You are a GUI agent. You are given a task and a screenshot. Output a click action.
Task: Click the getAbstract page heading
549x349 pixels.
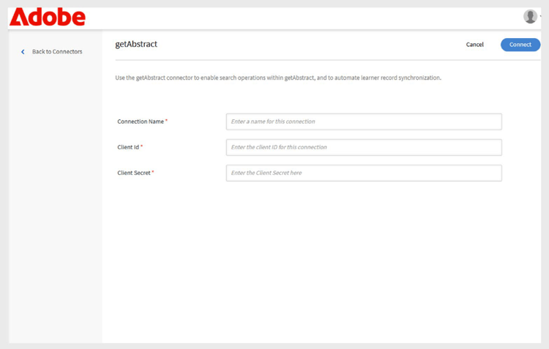click(x=136, y=44)
